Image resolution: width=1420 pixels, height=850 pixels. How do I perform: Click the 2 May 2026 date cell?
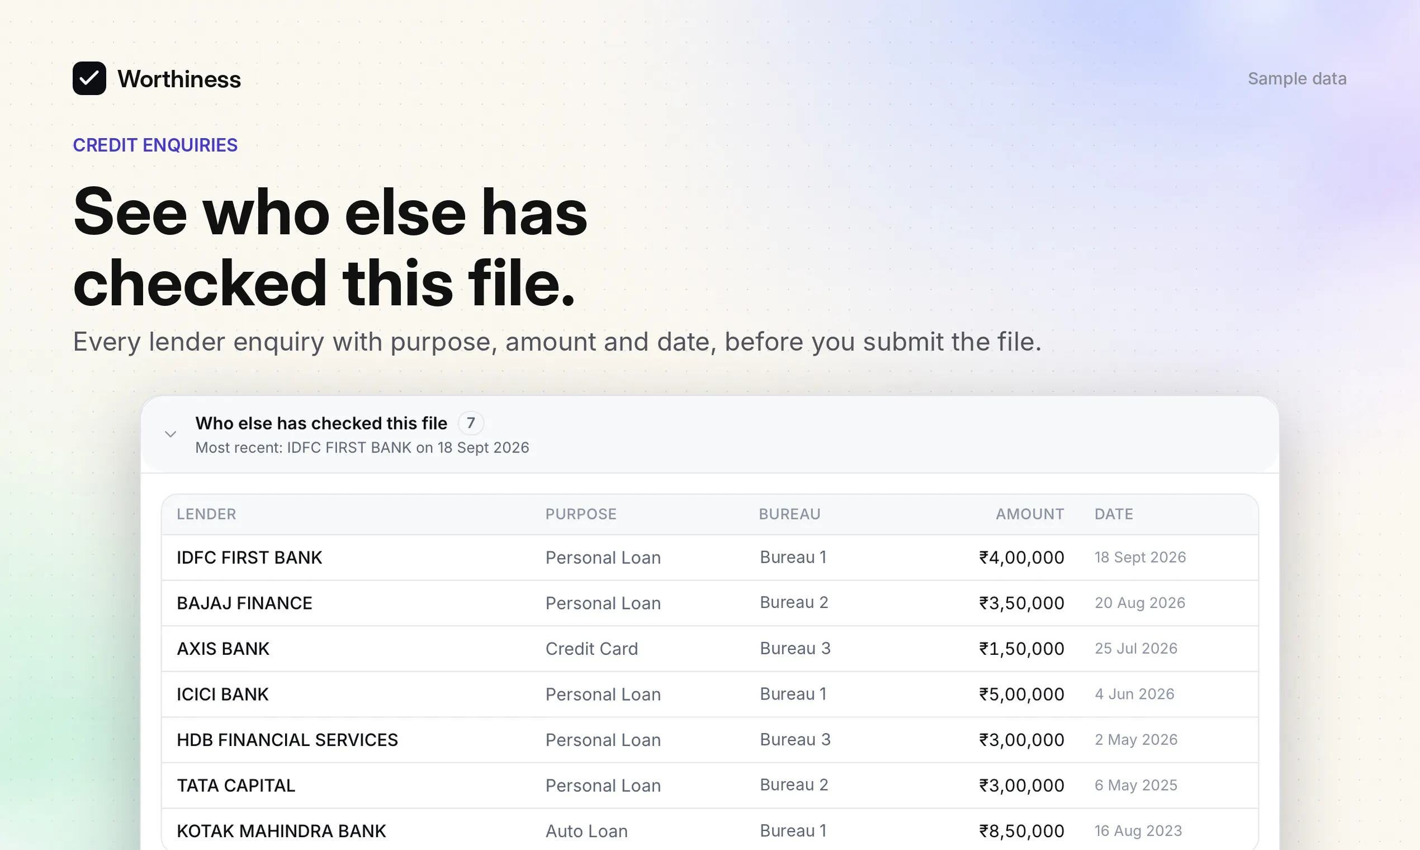coord(1136,739)
